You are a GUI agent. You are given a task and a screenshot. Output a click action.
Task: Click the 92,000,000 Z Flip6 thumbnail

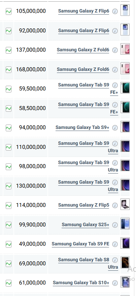[125, 30]
